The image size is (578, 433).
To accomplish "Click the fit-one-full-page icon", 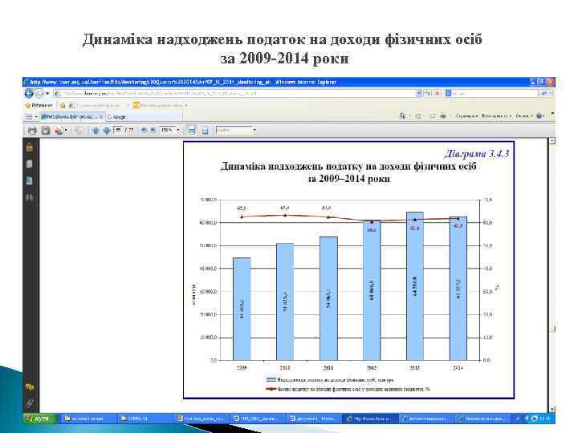I will [206, 131].
